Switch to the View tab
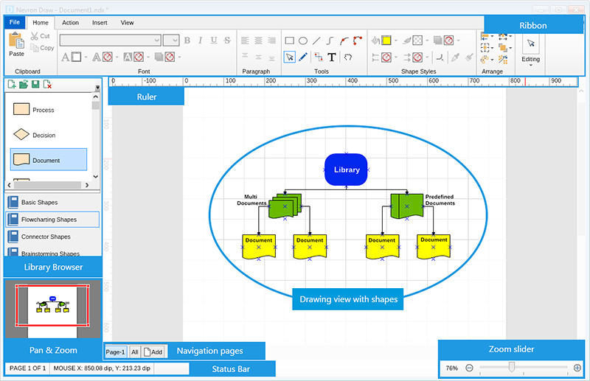The width and height of the screenshot is (590, 381). (x=127, y=23)
